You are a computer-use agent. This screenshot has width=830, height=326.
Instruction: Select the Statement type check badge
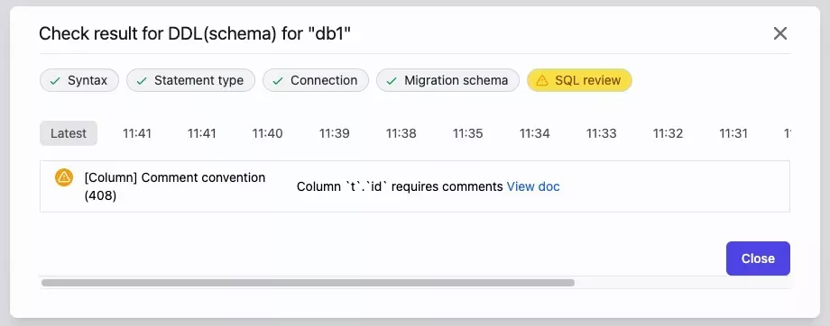click(x=190, y=80)
